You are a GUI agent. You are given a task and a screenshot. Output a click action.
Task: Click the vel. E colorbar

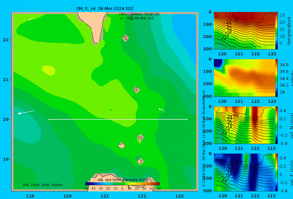tap(277, 172)
